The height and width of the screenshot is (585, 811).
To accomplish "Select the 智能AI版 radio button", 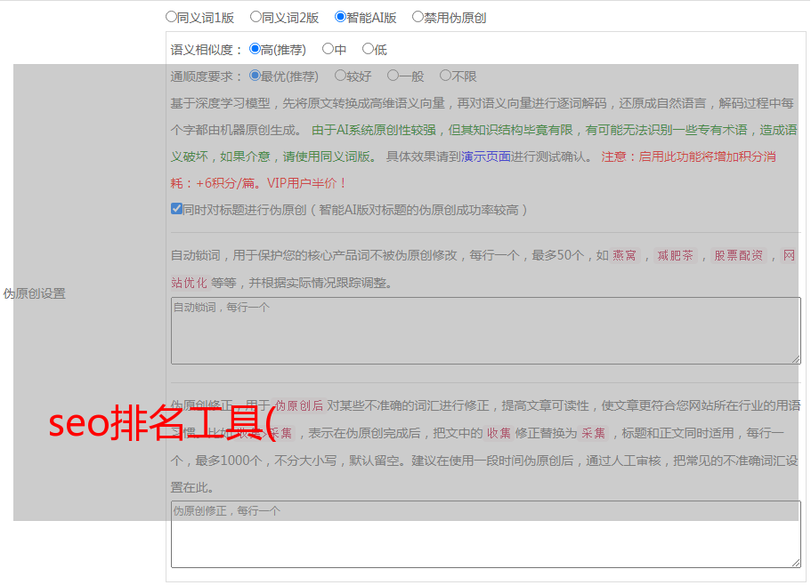I will (340, 17).
